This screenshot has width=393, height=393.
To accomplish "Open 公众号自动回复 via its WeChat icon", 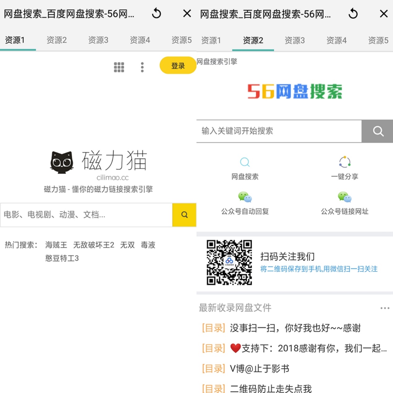I will tap(245, 197).
